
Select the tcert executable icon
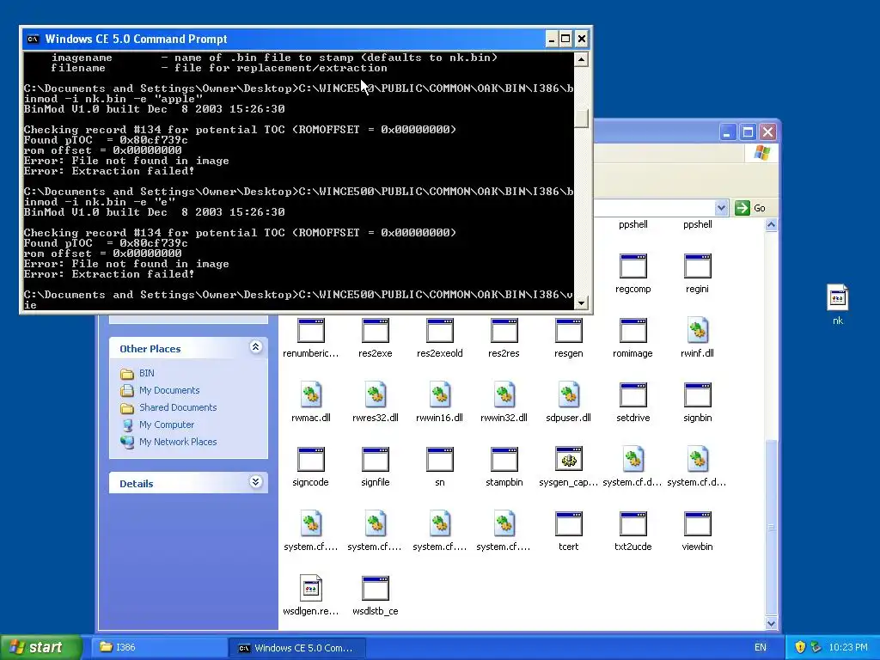(569, 524)
